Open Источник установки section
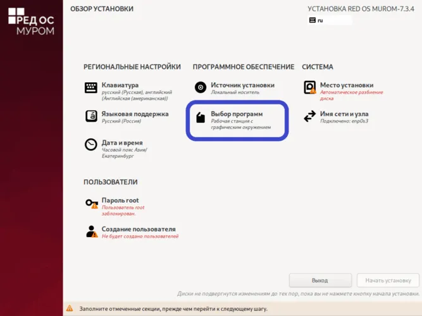 tap(242, 85)
